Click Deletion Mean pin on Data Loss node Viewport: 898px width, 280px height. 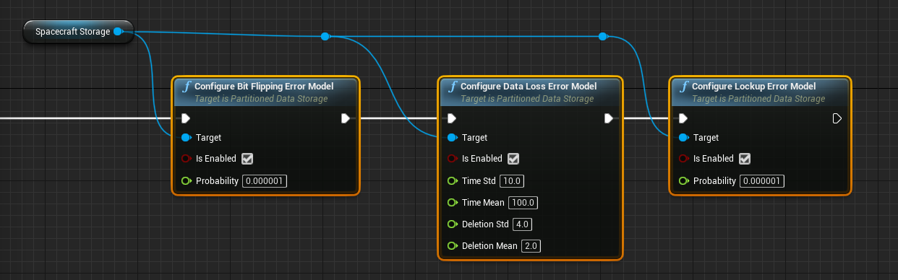pos(452,245)
